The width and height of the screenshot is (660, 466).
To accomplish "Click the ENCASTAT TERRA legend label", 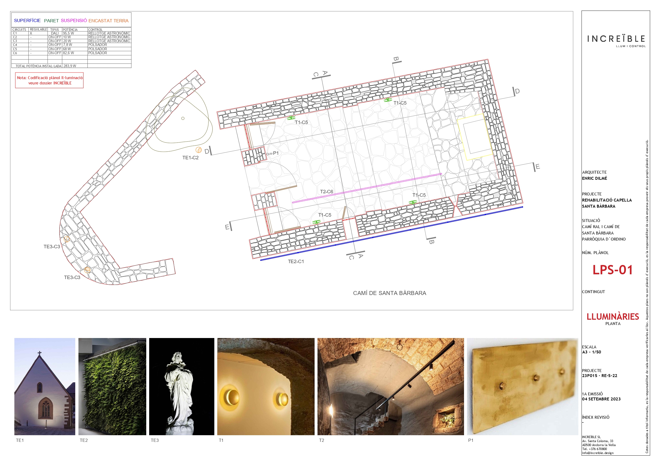I will point(108,21).
